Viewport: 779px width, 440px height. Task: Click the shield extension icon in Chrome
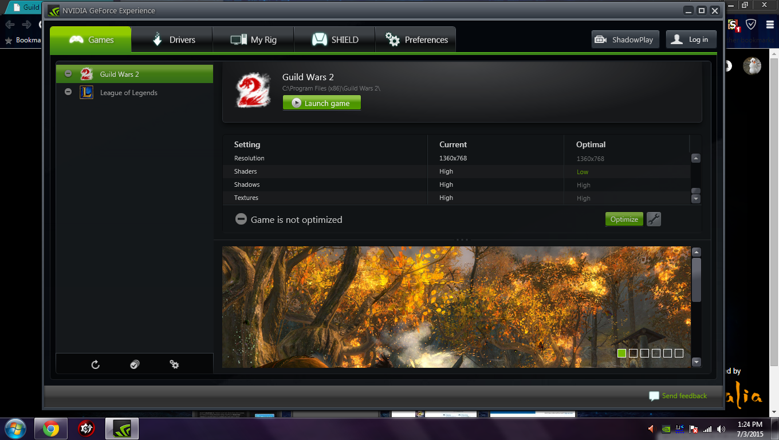point(751,24)
